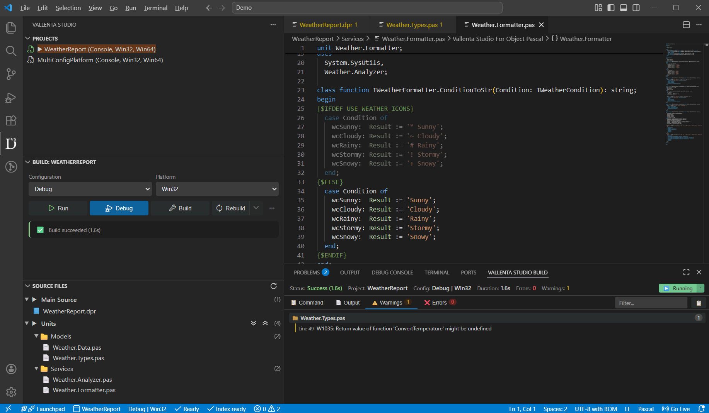This screenshot has width=709, height=413.
Task: Refresh the Source Files list
Action: [x=274, y=286]
